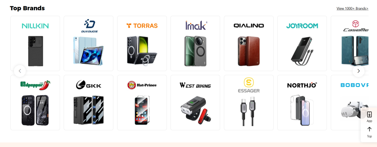
Task: Open the Redpepper chili logo
Action: click(x=35, y=85)
